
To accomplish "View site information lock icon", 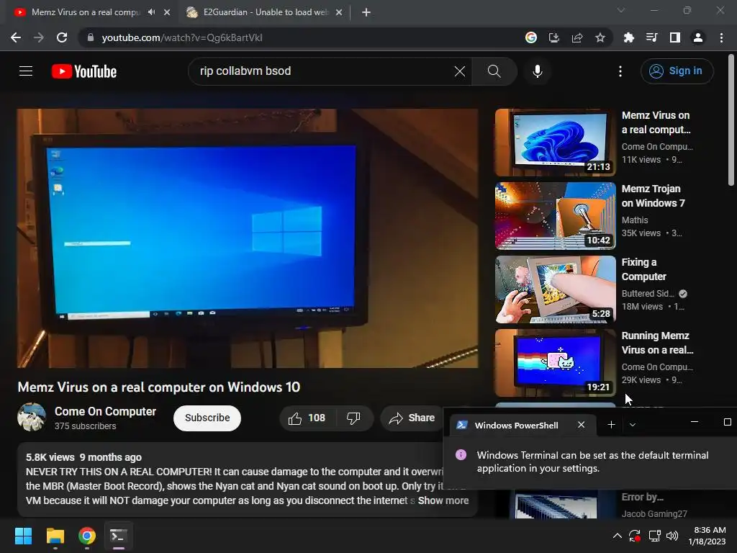I will click(x=90, y=37).
